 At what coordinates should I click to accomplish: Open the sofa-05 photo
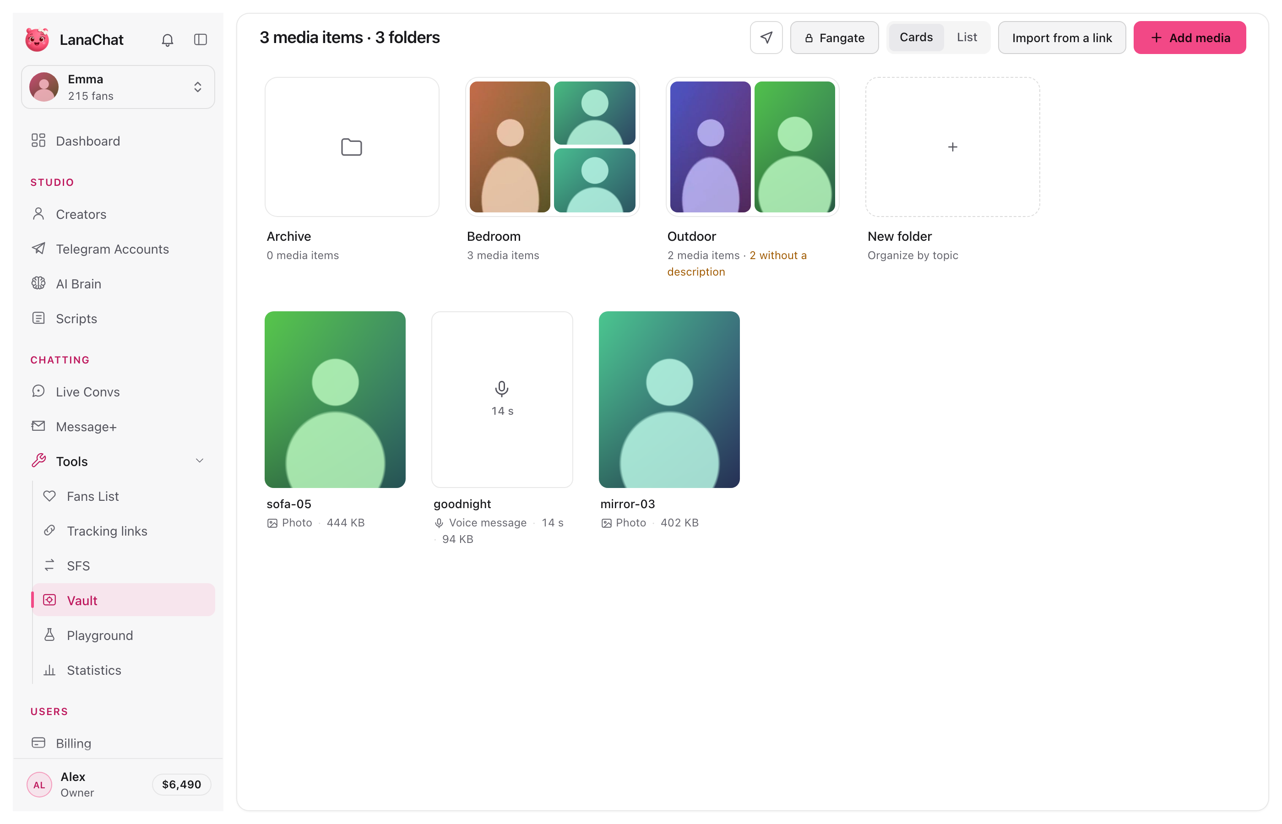click(x=335, y=399)
